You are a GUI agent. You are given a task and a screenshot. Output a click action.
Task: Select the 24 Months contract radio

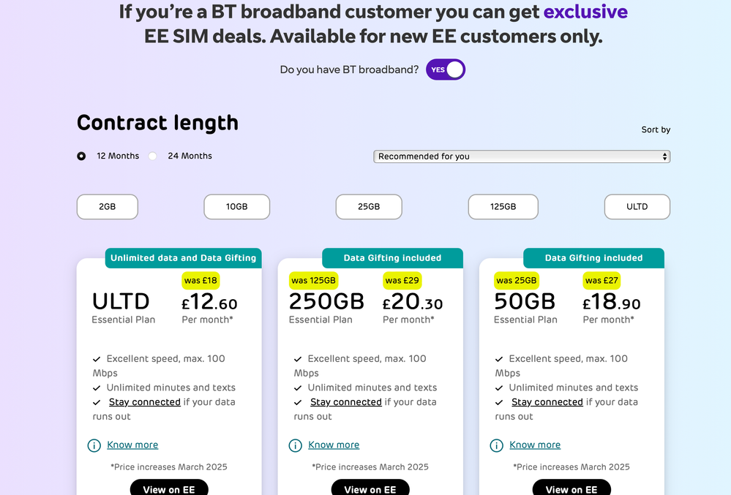pos(152,156)
